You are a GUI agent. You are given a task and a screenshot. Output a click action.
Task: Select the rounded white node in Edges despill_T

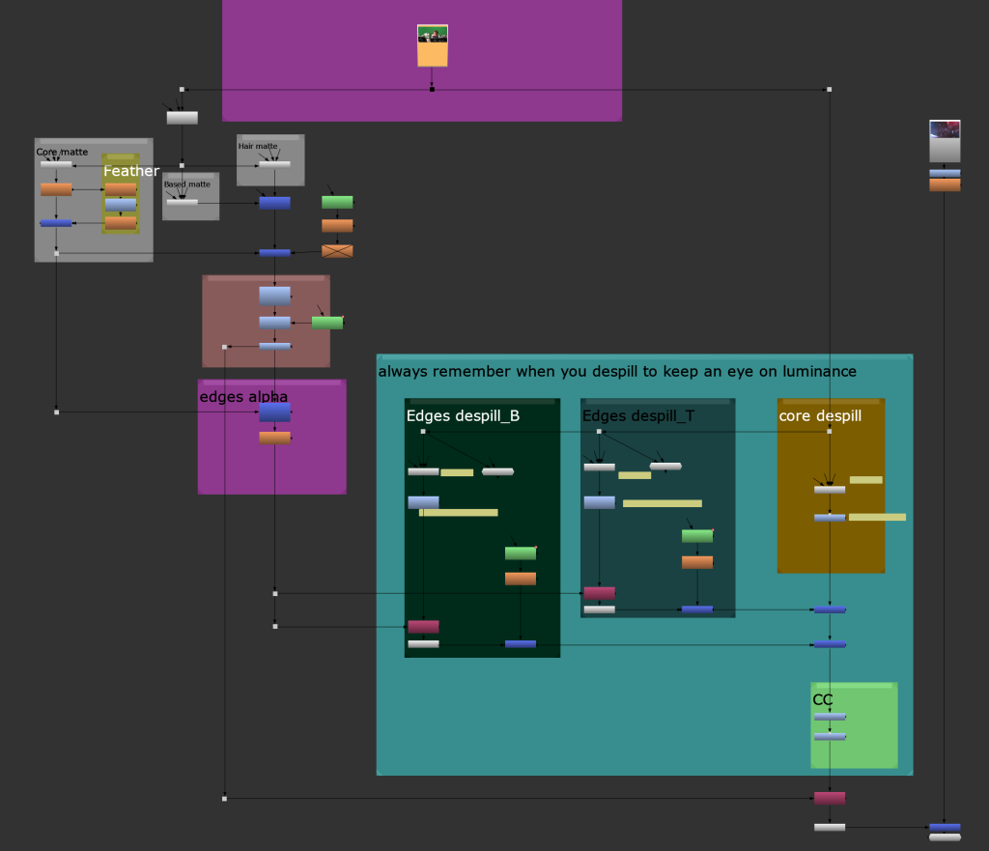pos(665,467)
